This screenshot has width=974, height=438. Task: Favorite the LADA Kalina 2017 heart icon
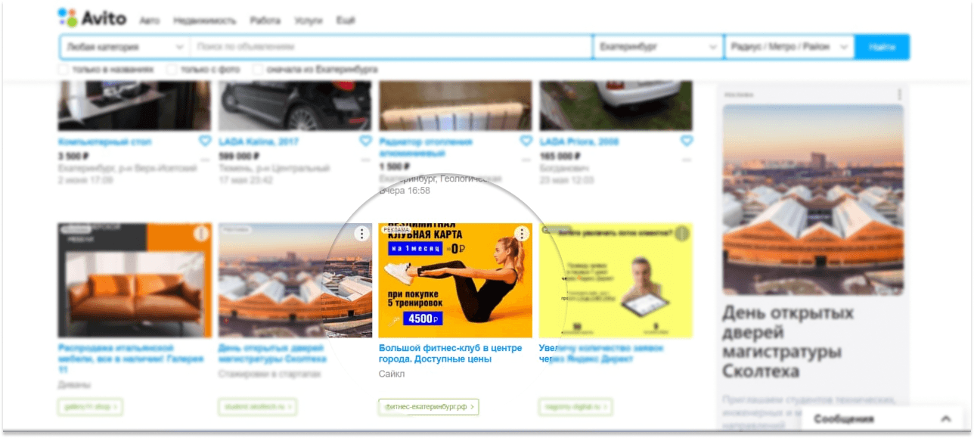pyautogui.click(x=365, y=141)
